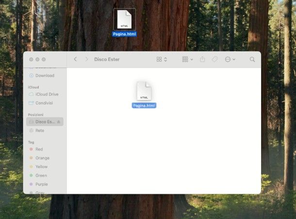Select Rete in the sidebar

coord(40,131)
